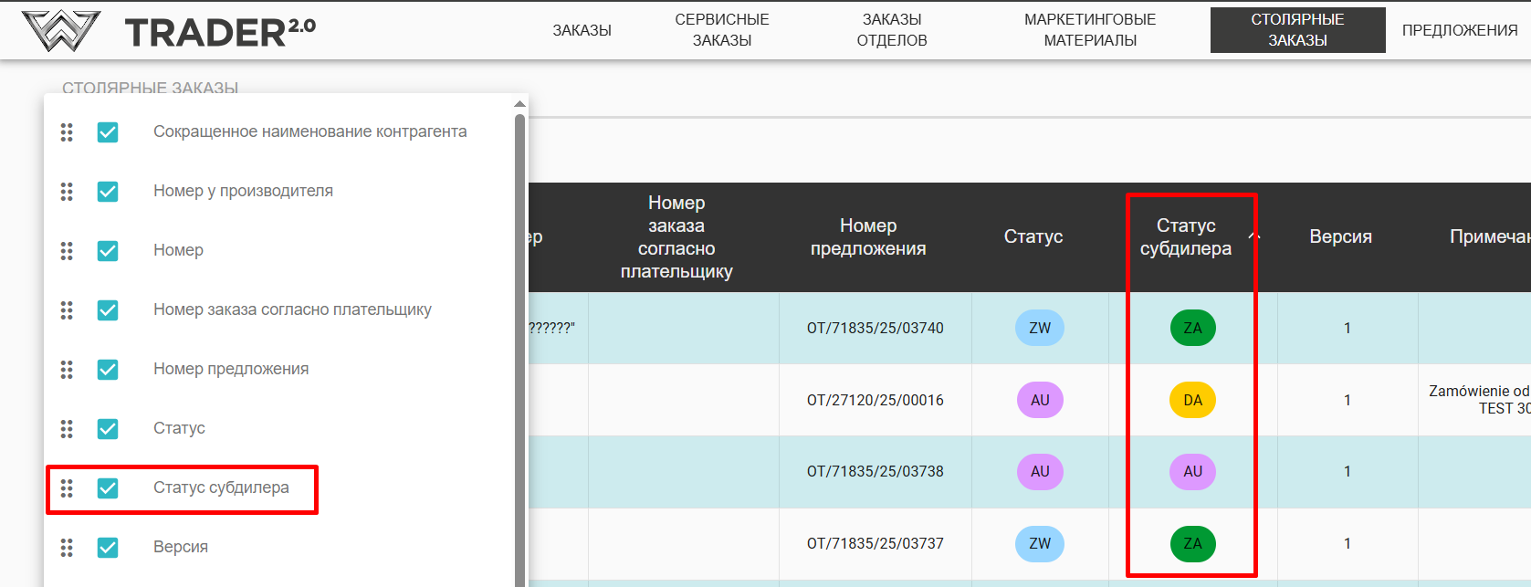Disable the Статус субдилера column checkbox
The width and height of the screenshot is (1531, 587).
tap(108, 488)
